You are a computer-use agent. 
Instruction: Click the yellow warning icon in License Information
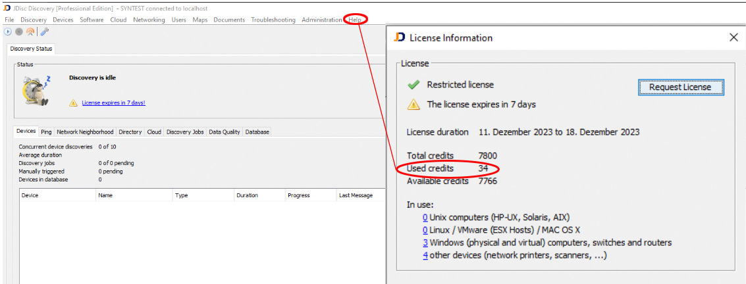point(413,105)
